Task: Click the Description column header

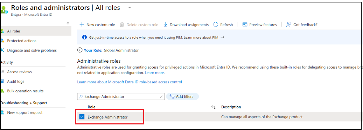Action: tap(231, 107)
